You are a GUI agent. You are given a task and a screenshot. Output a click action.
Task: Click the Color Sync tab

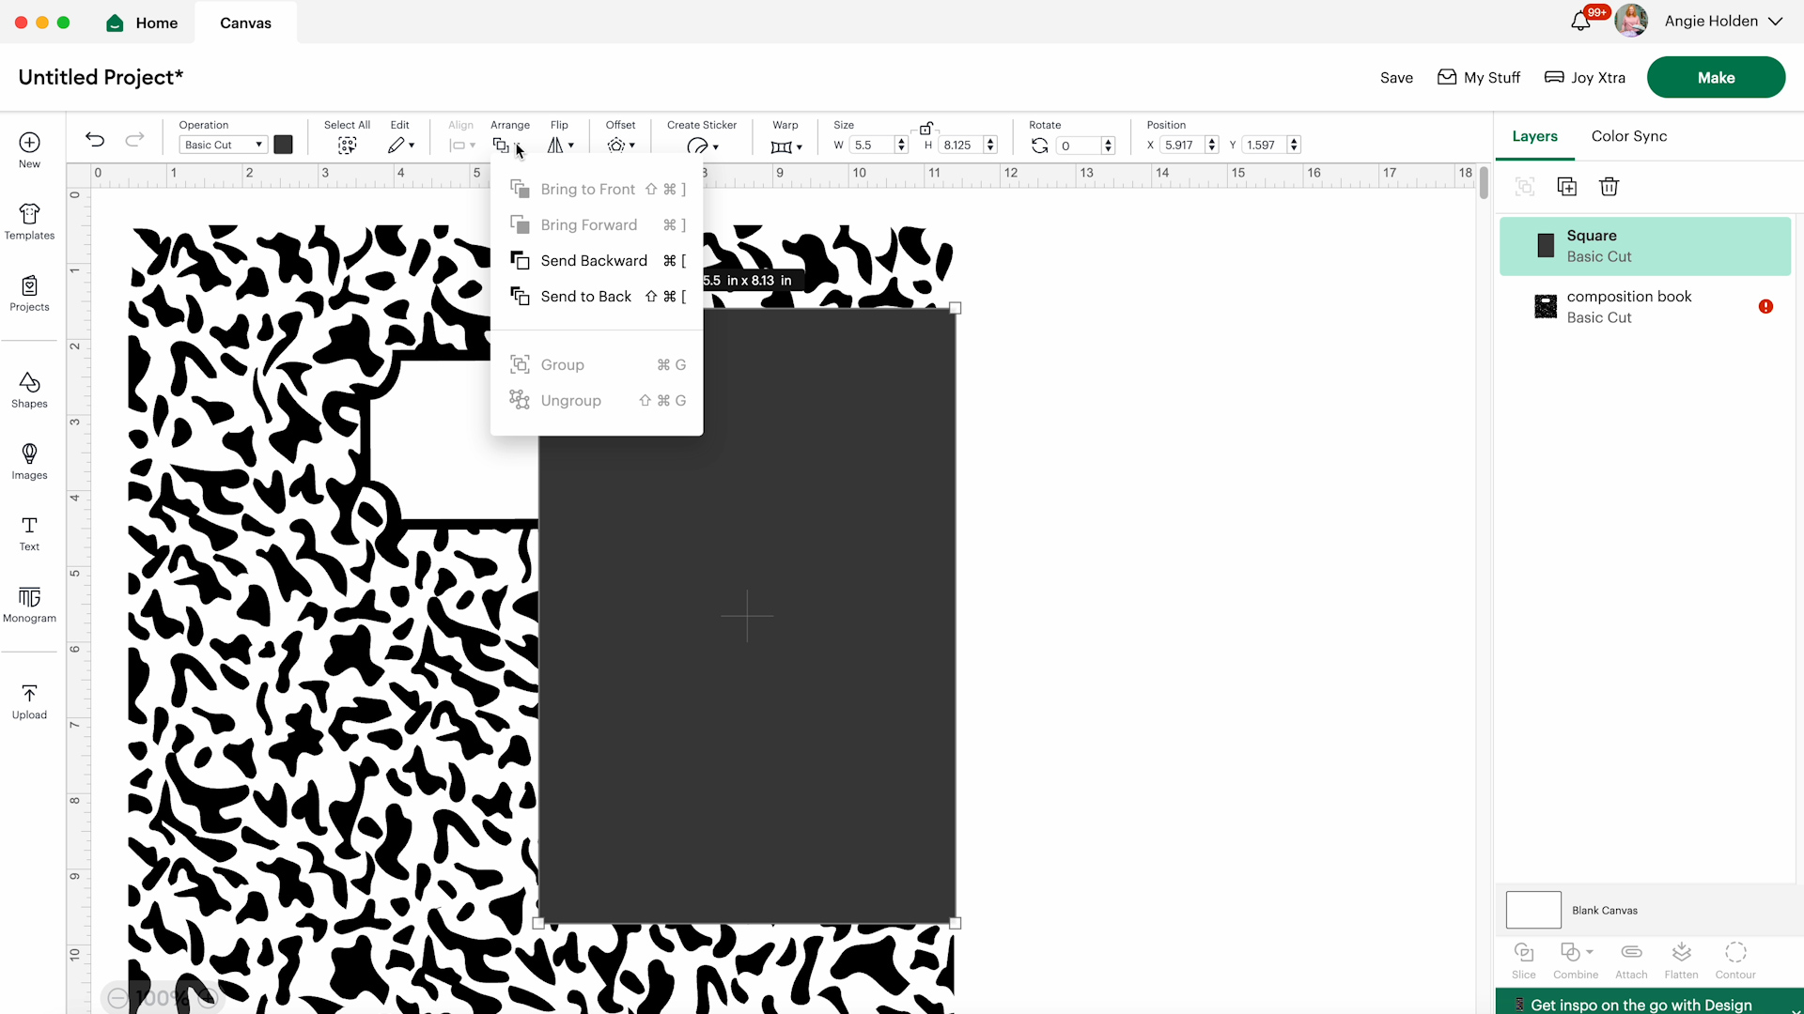[1629, 136]
